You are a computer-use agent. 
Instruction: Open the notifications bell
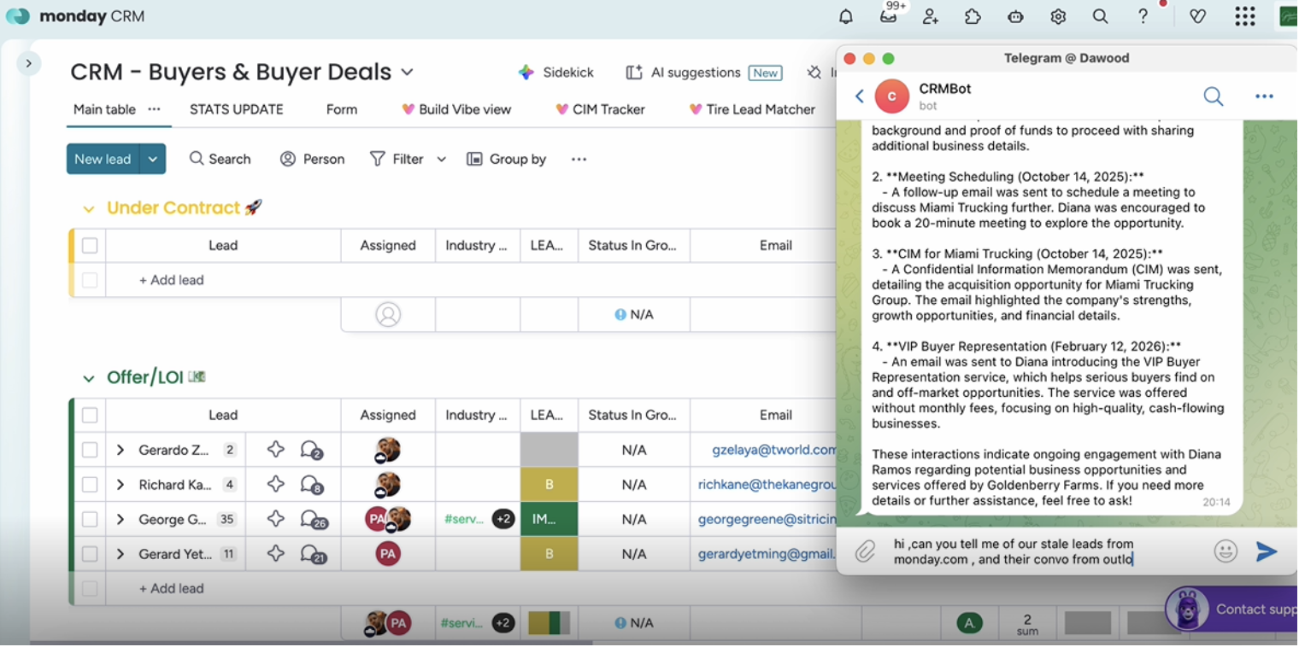pyautogui.click(x=846, y=16)
